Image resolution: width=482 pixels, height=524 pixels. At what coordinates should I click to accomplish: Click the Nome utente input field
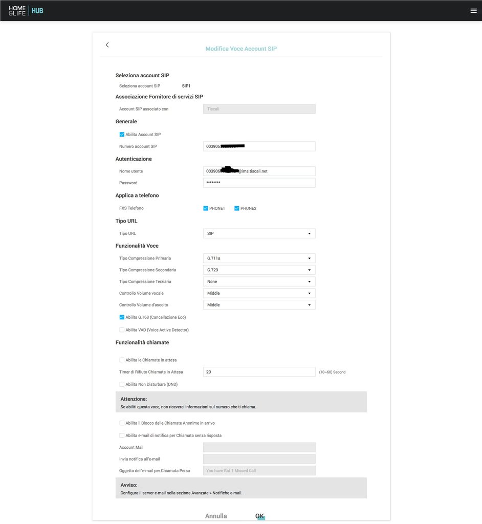point(259,171)
